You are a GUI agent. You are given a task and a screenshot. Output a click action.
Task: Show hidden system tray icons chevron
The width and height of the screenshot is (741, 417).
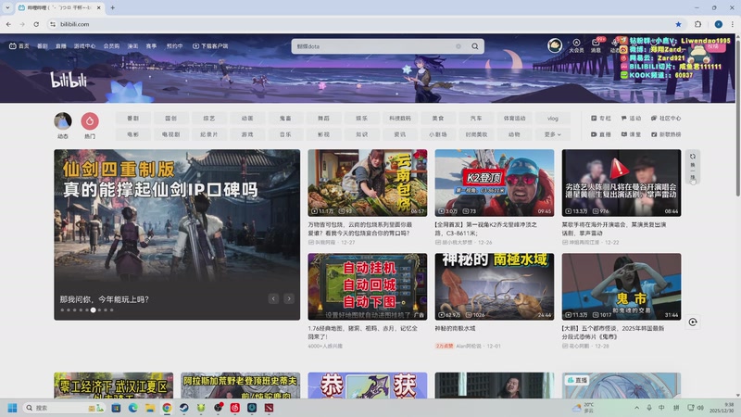pyautogui.click(x=636, y=408)
